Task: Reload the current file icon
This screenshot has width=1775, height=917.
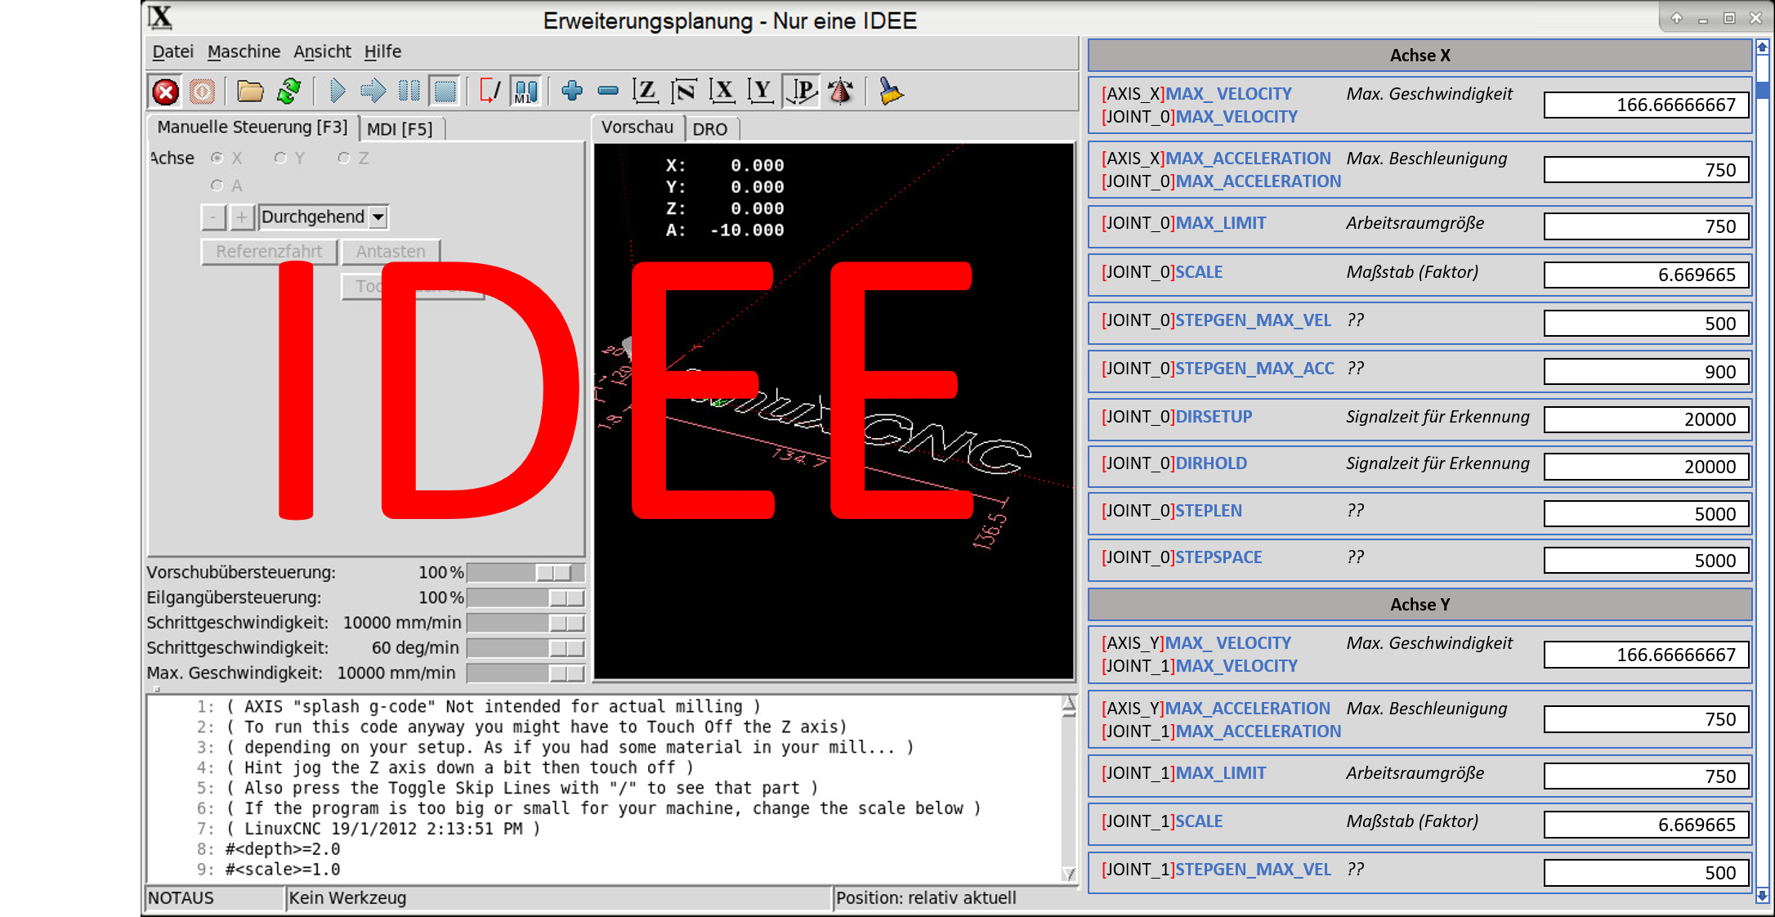Action: click(288, 92)
